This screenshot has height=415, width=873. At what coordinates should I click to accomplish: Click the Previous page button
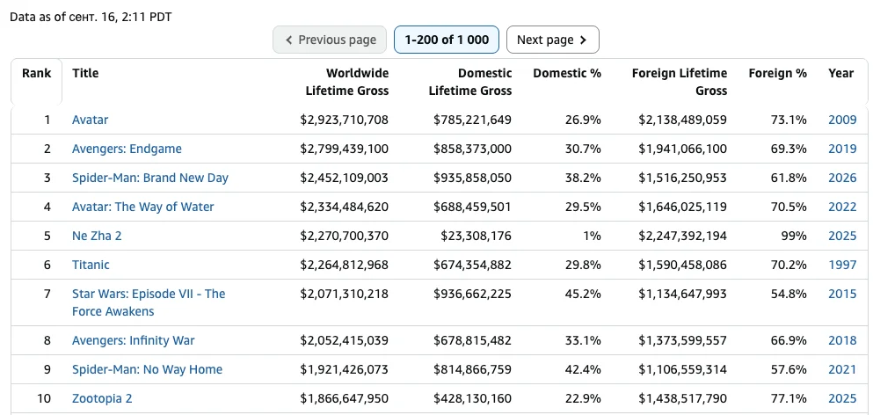330,40
